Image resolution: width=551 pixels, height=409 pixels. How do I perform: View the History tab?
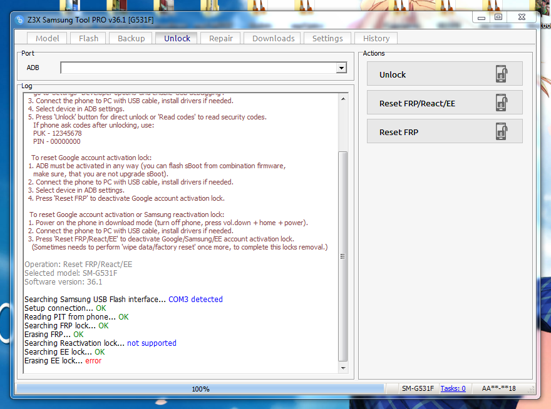coord(376,38)
